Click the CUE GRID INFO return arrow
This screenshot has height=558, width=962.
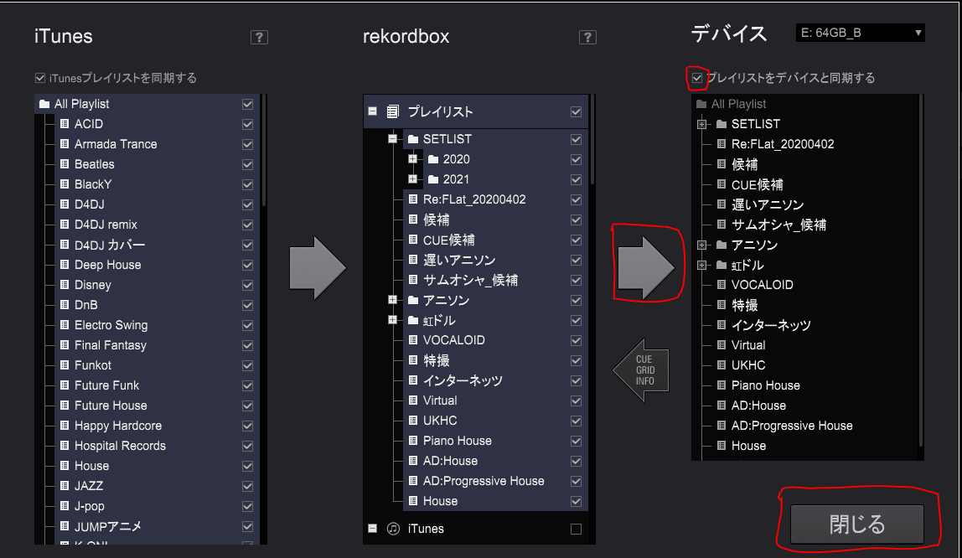[x=641, y=370]
